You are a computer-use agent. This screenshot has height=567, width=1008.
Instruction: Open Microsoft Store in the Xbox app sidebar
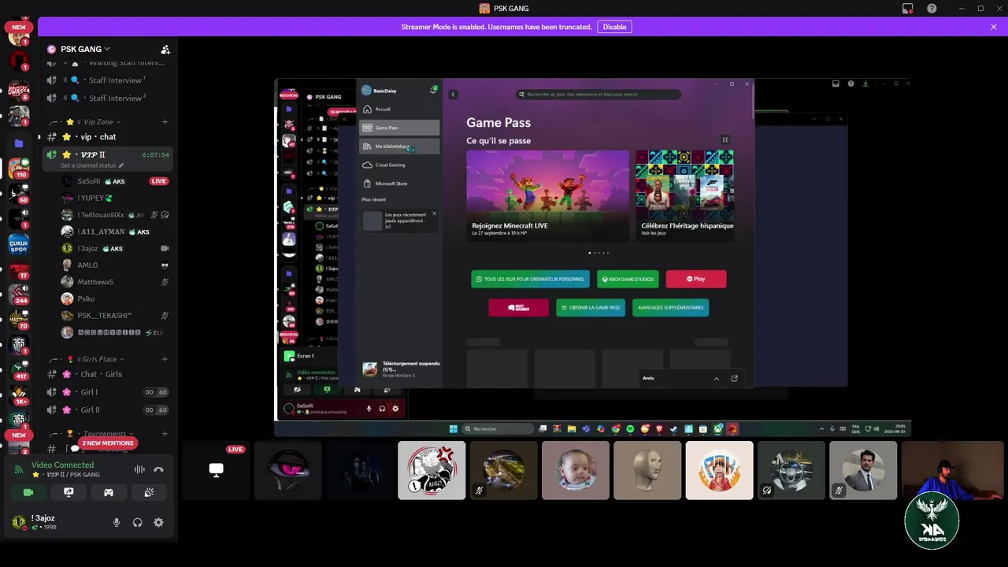click(399, 183)
